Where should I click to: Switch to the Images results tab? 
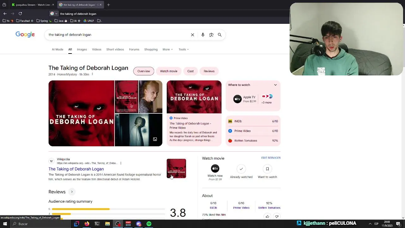[x=82, y=49]
